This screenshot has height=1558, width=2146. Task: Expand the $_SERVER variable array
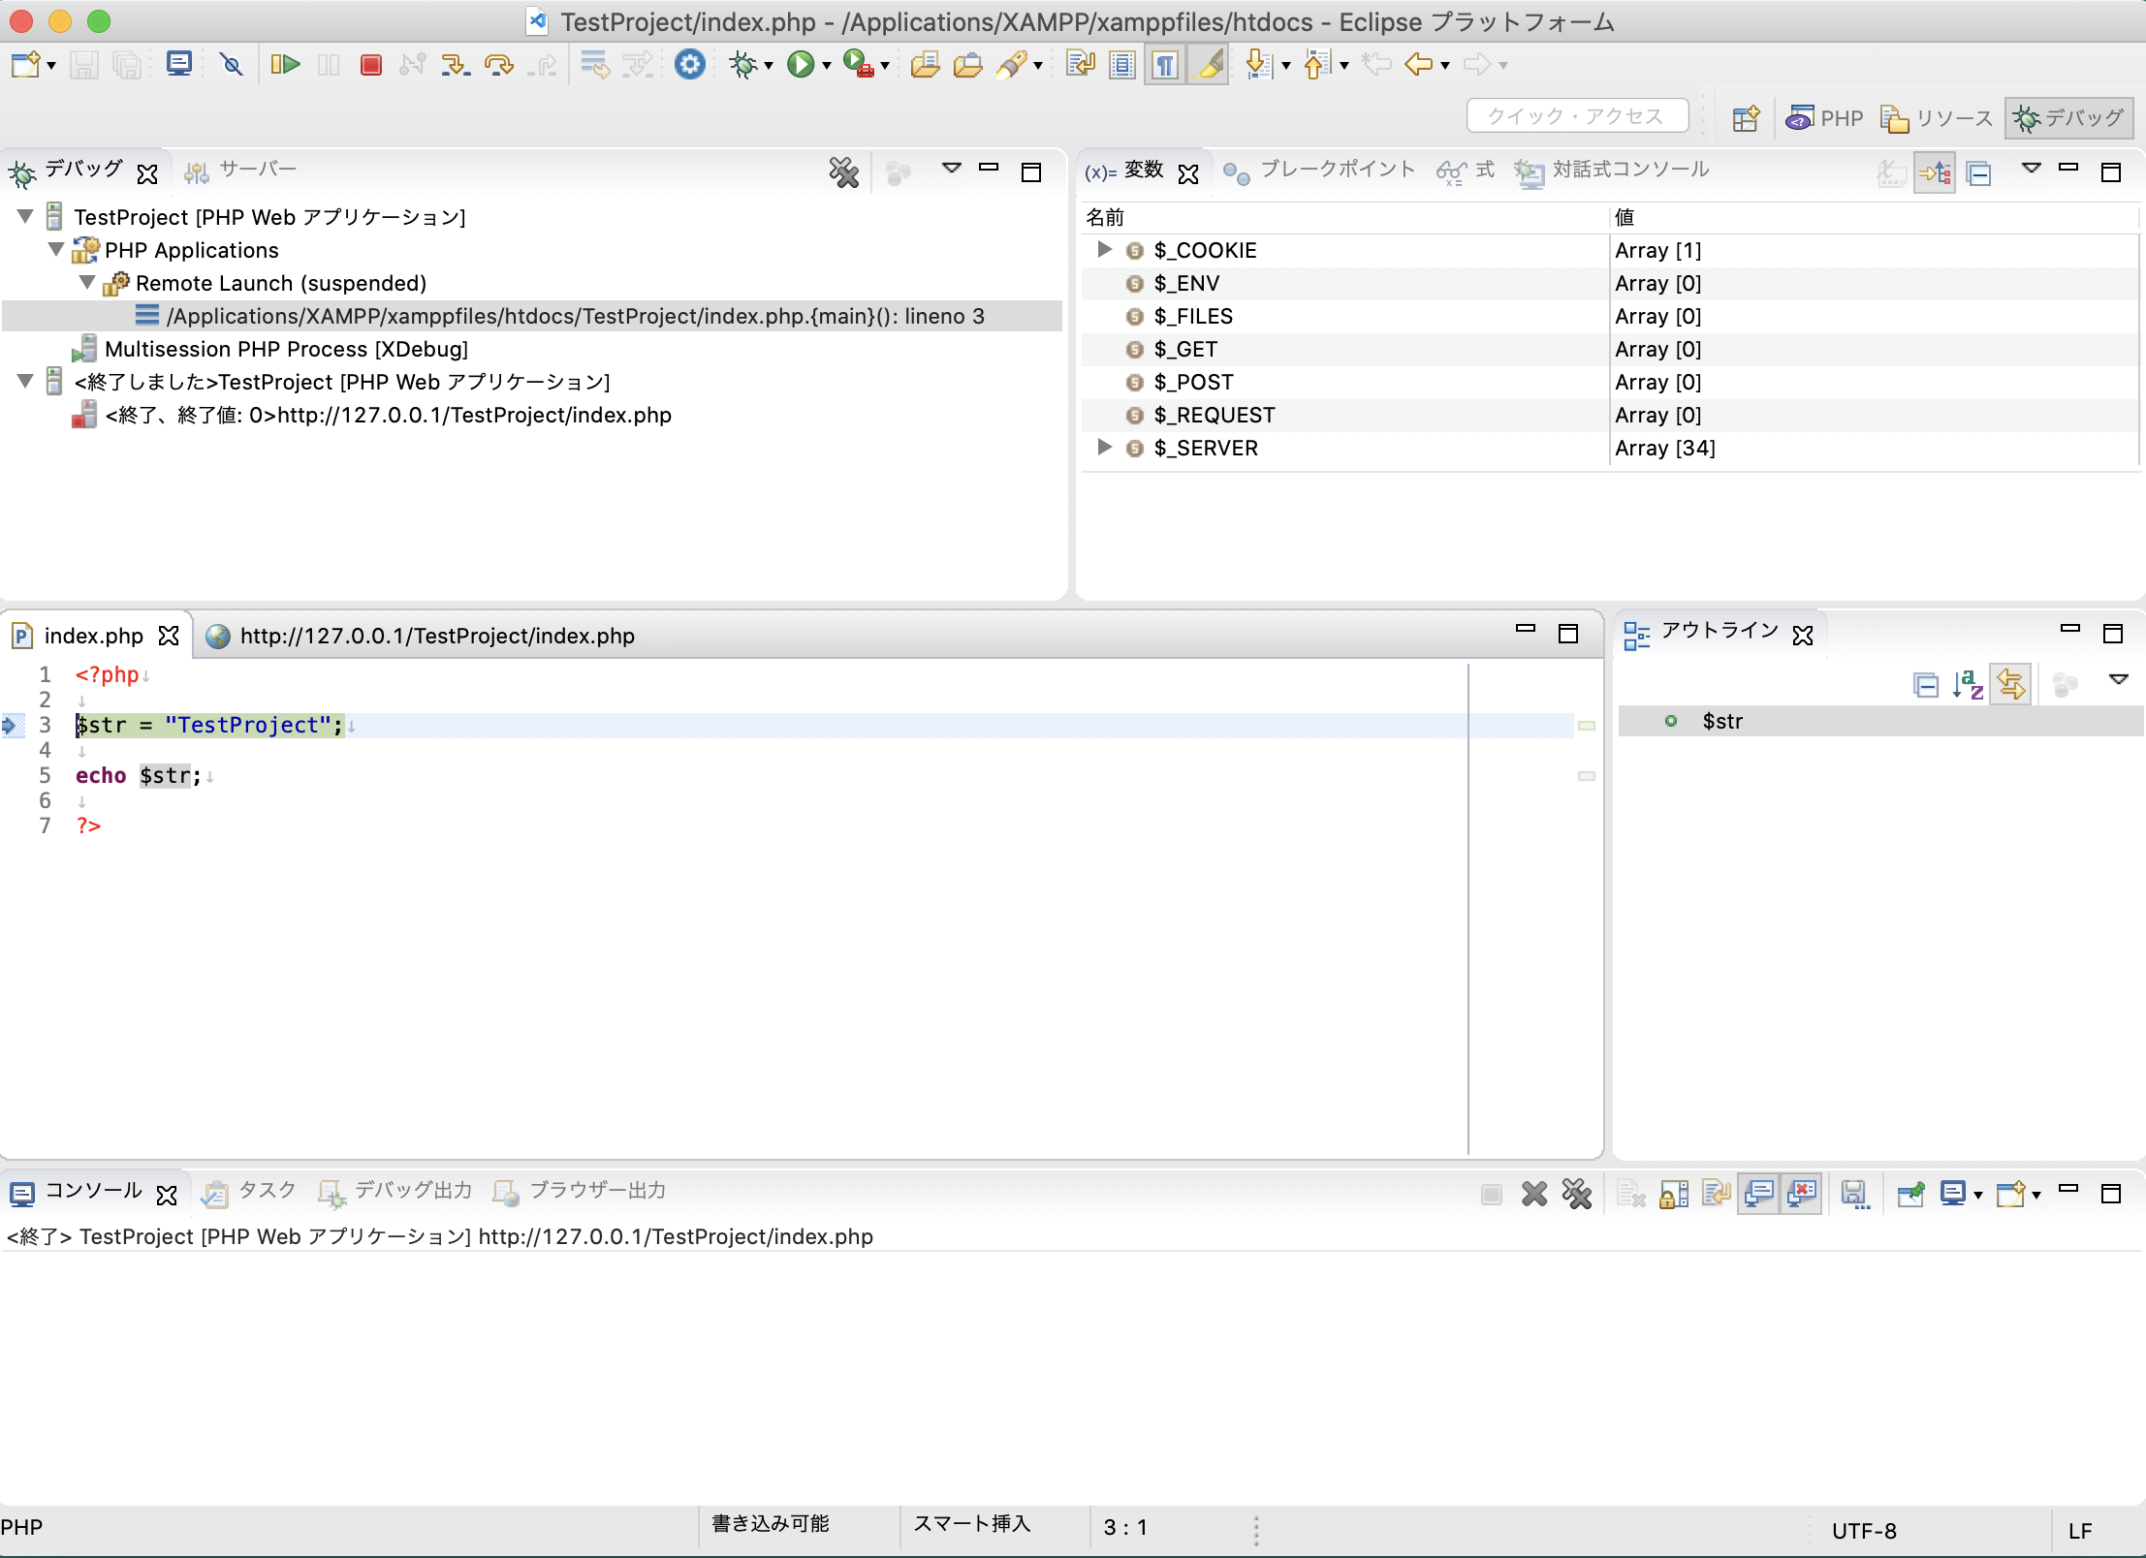1104,447
